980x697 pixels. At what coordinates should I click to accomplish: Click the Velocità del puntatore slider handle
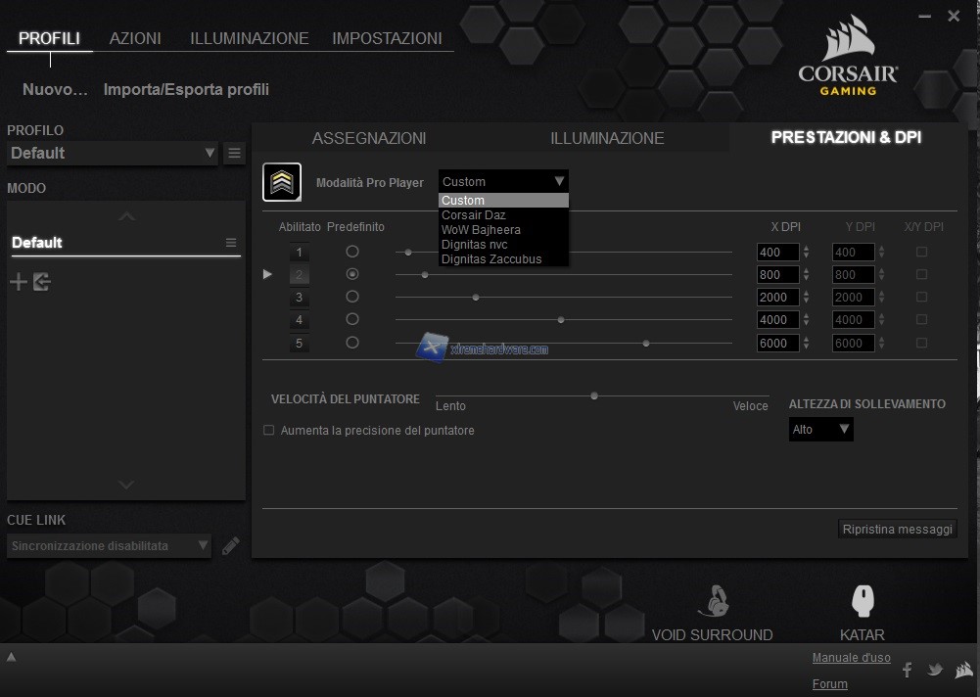click(594, 395)
